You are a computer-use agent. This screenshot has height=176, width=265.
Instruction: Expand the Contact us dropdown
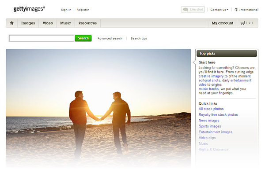[220, 9]
